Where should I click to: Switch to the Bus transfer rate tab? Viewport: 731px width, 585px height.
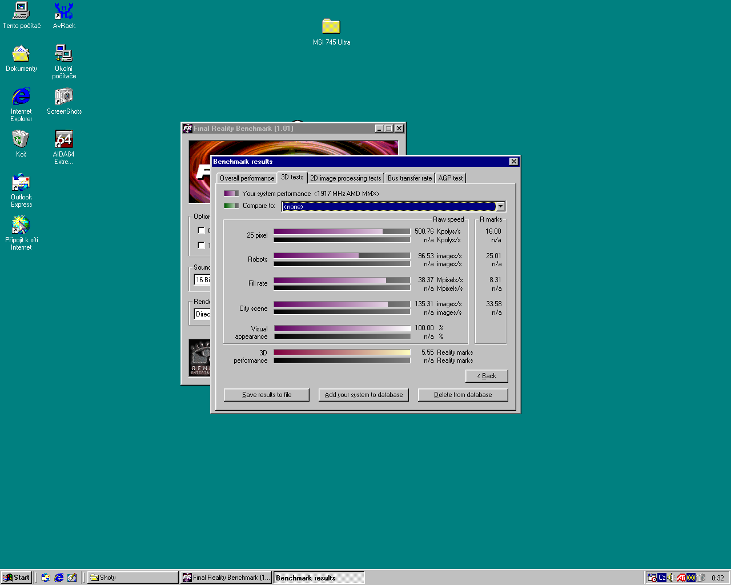[x=409, y=178]
